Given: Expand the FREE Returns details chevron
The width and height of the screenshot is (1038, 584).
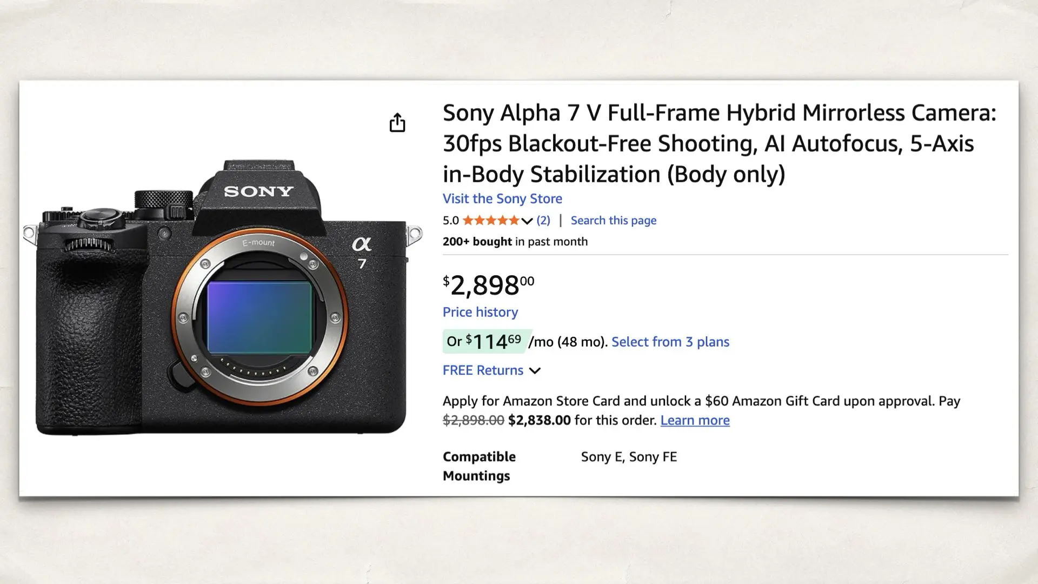Looking at the screenshot, I should (x=535, y=370).
